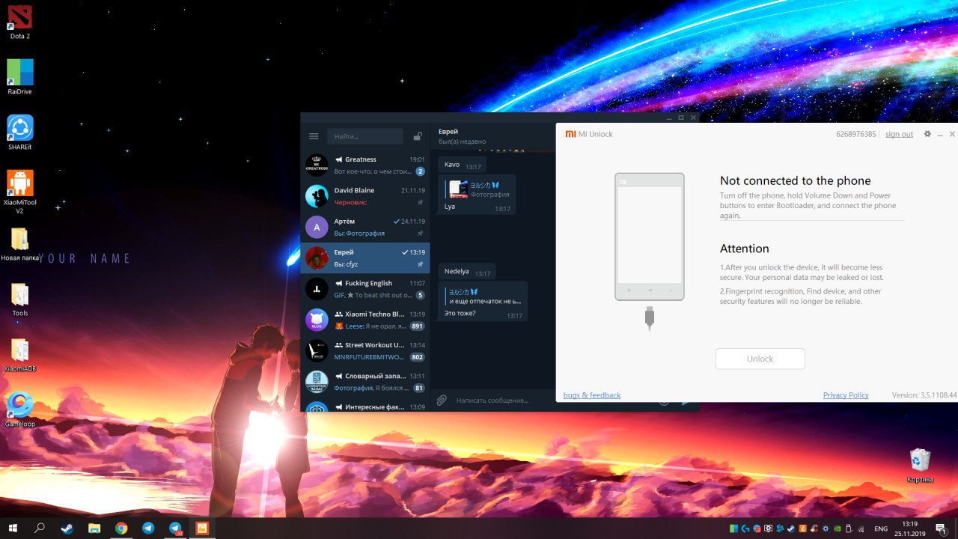Select the Еврей chat row
Image resolution: width=958 pixels, height=539 pixels.
coord(365,258)
